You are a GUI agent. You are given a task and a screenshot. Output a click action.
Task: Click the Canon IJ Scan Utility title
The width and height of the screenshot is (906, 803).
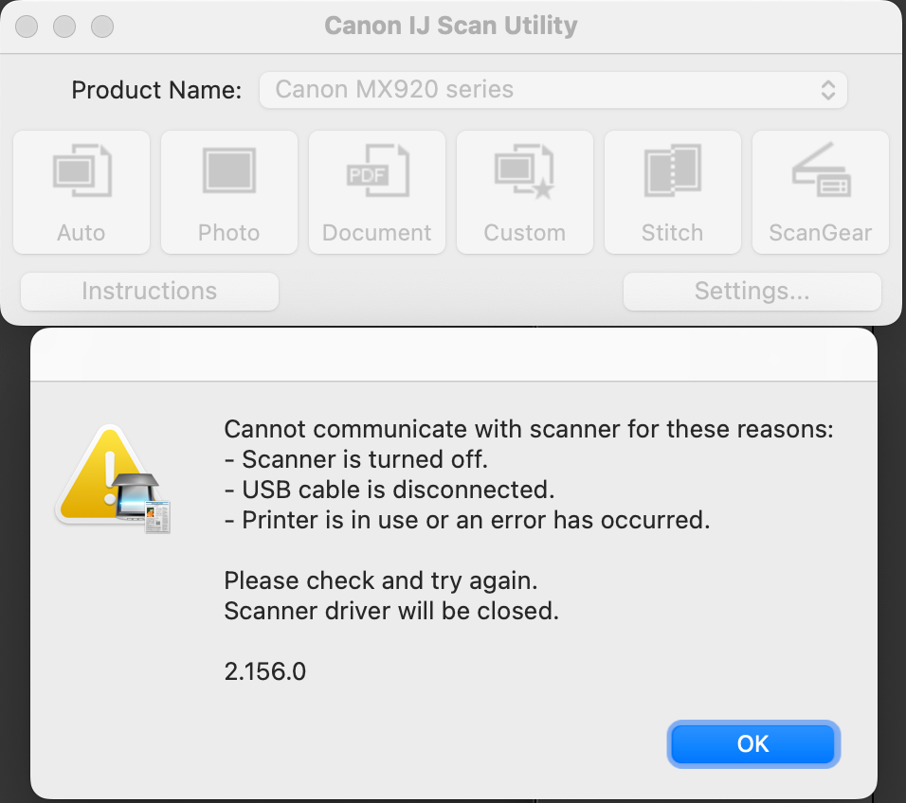tap(451, 26)
